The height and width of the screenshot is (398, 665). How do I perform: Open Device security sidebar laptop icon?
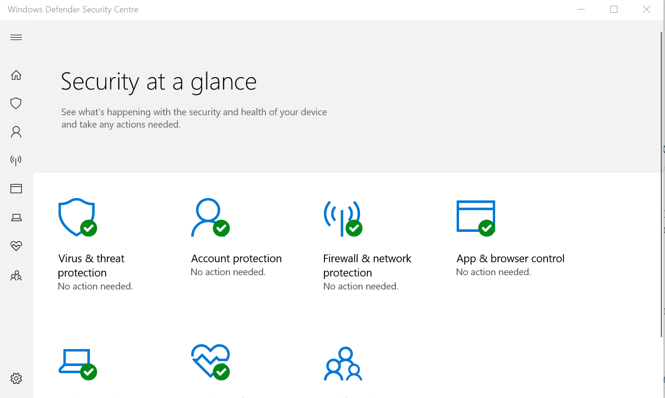coord(16,218)
